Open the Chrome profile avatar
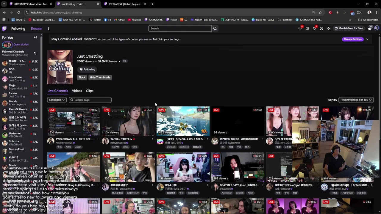This screenshot has width=381, height=214. (x=369, y=12)
